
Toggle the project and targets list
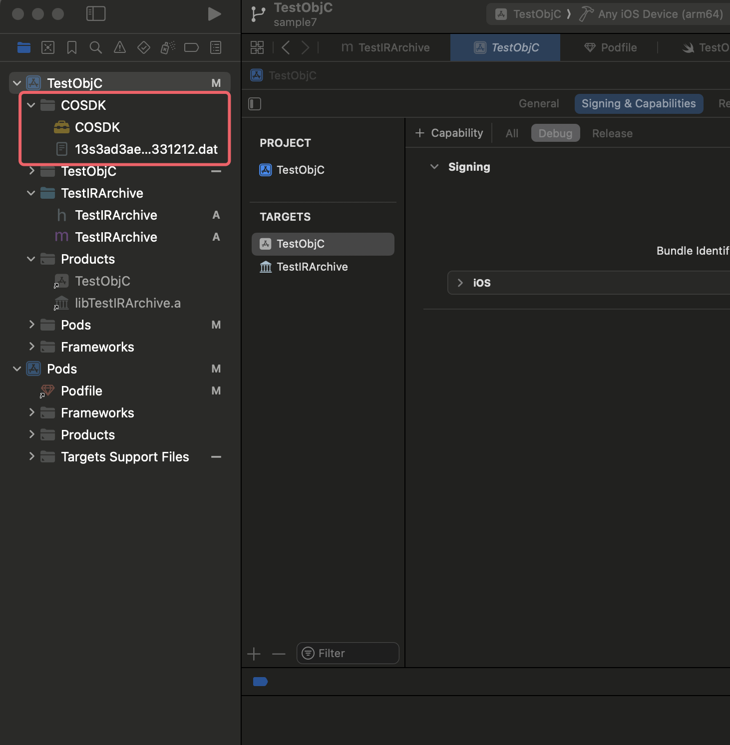click(x=255, y=104)
